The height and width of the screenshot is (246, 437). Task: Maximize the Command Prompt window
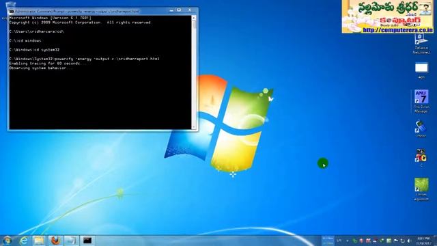click(179, 10)
